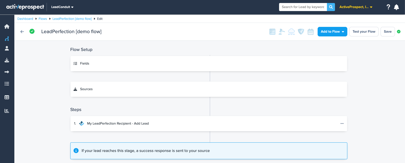The image size is (405, 163).
Task: Go to Flows via breadcrumb link
Action: (x=43, y=19)
